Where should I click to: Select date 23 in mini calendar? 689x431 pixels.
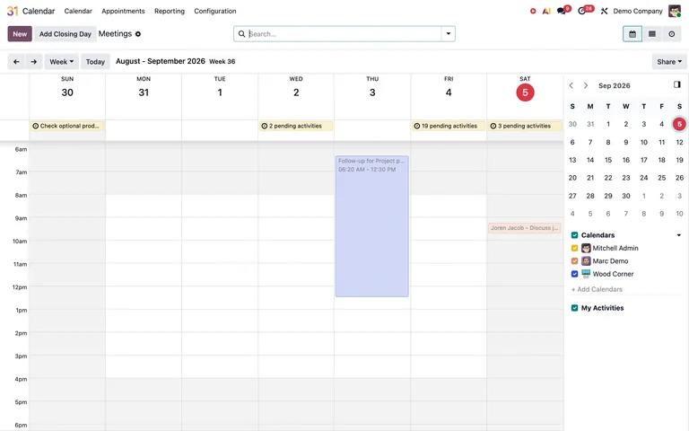625,178
